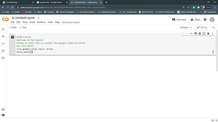Open browser three-dot menu
Image resolution: width=218 pixels, height=122 pixels.
click(215, 7)
